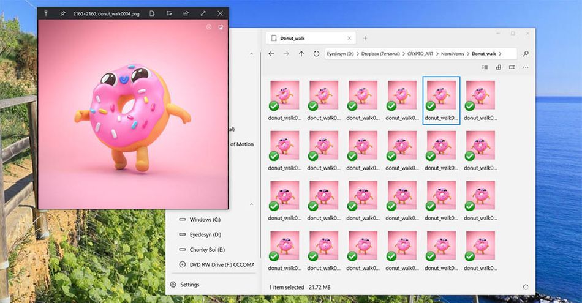582x303 pixels.
Task: Expand chevron after Dropbox (Personal) breadcrumb
Action: tap(404, 54)
